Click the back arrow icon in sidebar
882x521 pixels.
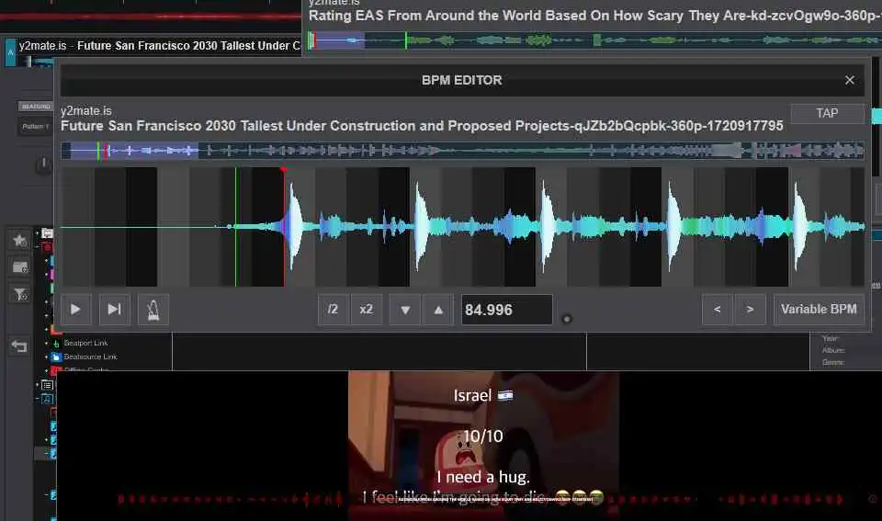pyautogui.click(x=19, y=346)
